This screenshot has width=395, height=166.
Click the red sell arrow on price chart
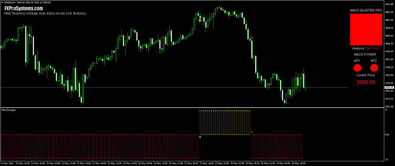pos(252,38)
